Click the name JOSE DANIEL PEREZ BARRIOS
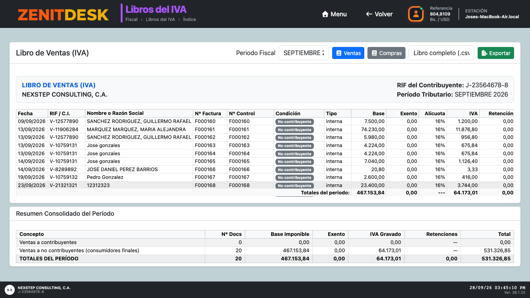Viewport: 530px width, 298px height. (x=122, y=170)
